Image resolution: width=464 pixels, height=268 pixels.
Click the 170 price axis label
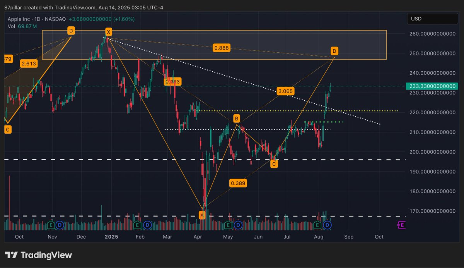pos(433,211)
